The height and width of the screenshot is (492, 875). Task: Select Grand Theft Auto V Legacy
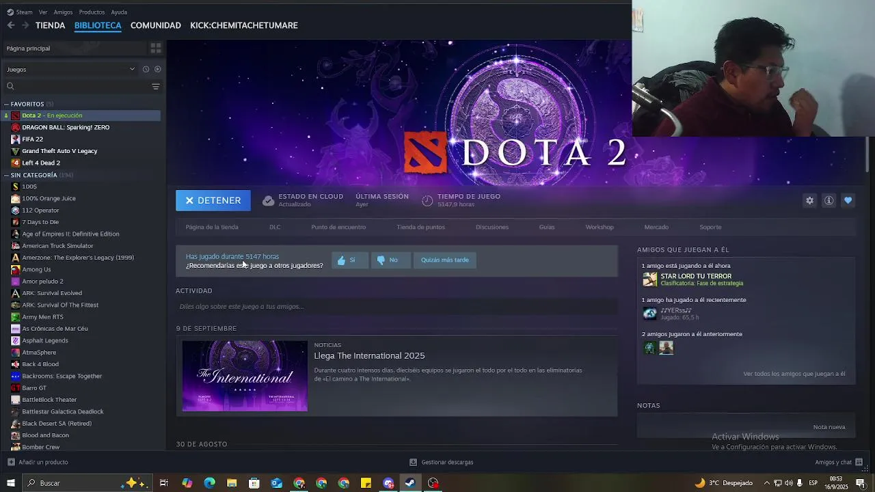click(59, 151)
